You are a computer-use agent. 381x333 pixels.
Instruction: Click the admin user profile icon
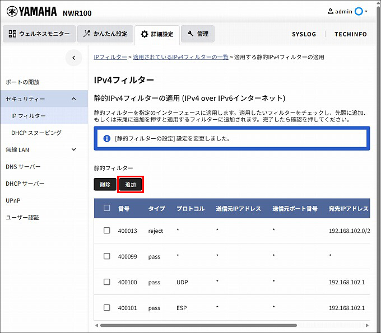tap(330, 11)
